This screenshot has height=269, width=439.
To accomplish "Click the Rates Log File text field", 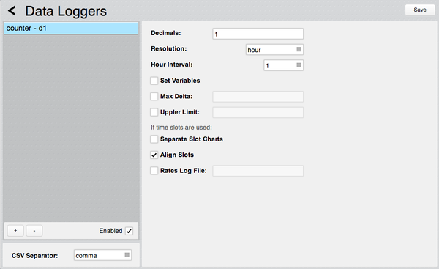I will tap(258, 171).
